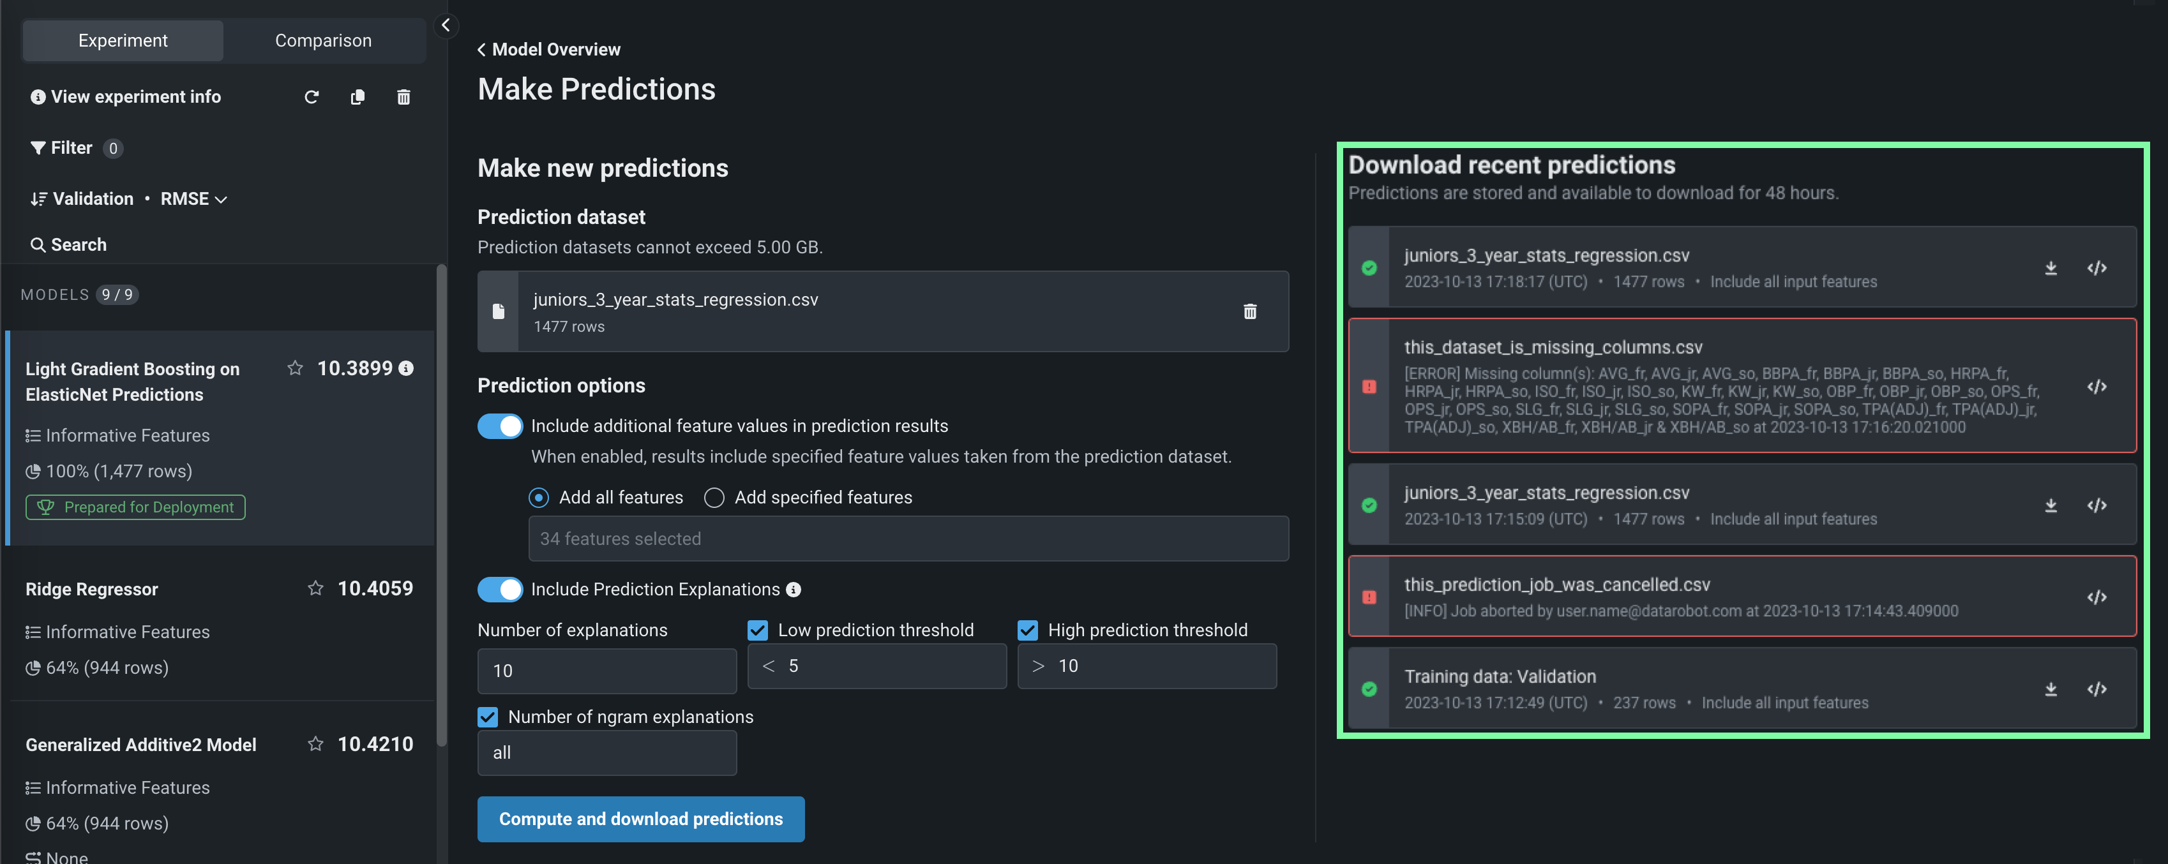This screenshot has width=2168, height=864.
Task: Toggle Include additional feature values switch
Action: click(500, 426)
